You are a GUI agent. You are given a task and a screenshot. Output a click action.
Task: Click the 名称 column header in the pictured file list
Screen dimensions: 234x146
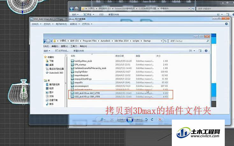(x=73, y=56)
